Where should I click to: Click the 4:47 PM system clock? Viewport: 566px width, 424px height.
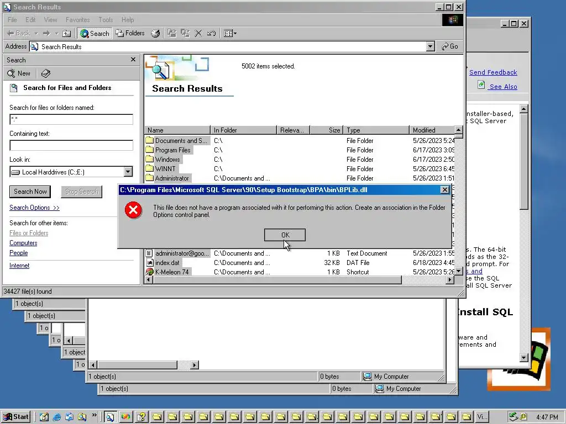(547, 417)
